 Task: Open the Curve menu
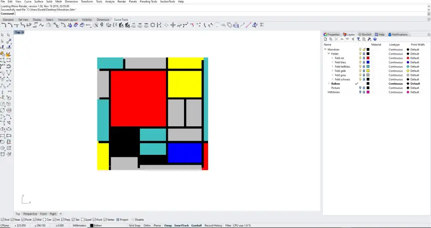[x=28, y=2]
